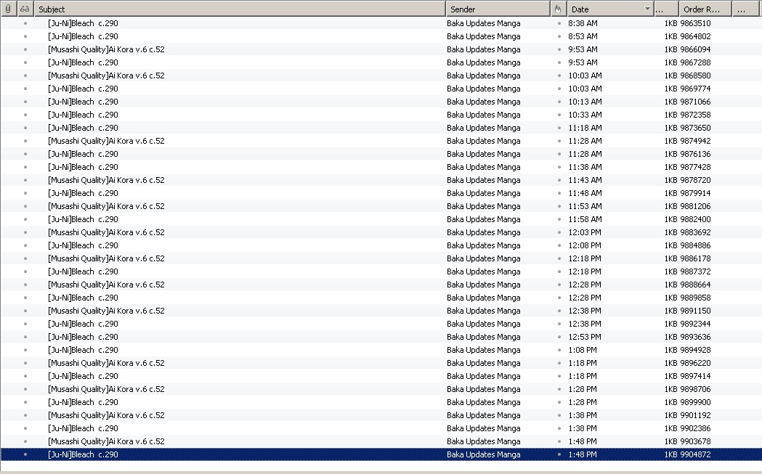
Task: Toggle read dot for order 9866094 row
Action: [x=25, y=49]
